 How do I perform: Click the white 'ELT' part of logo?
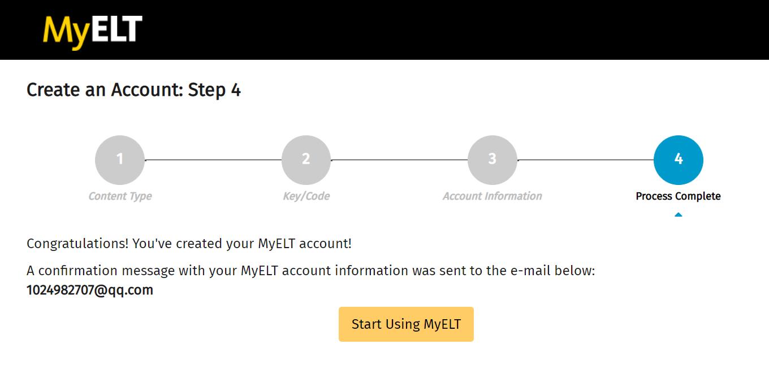tap(117, 29)
